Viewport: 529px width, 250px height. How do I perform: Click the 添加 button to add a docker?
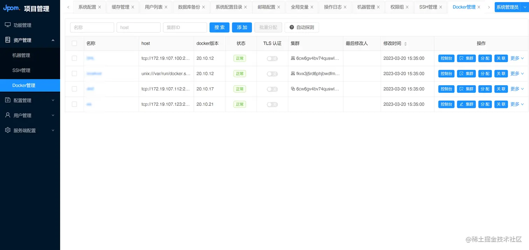pyautogui.click(x=241, y=27)
